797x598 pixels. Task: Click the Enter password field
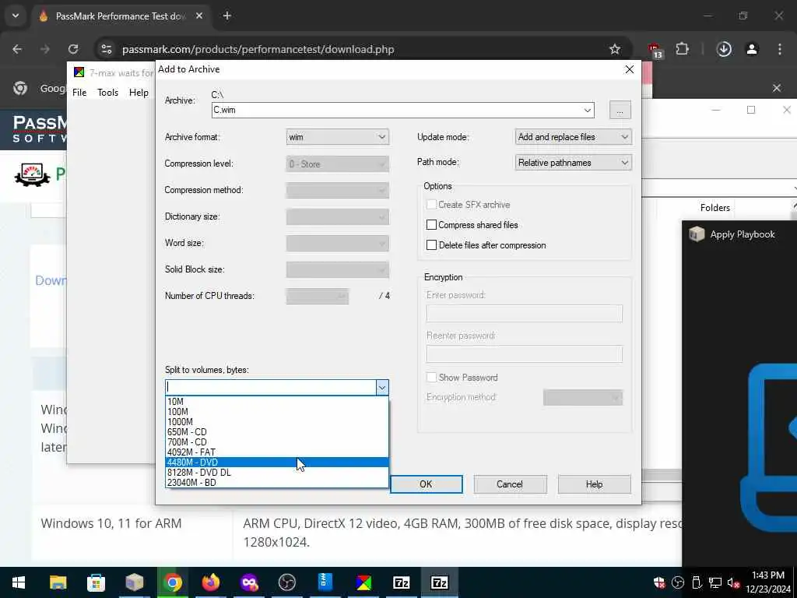pyautogui.click(x=524, y=313)
